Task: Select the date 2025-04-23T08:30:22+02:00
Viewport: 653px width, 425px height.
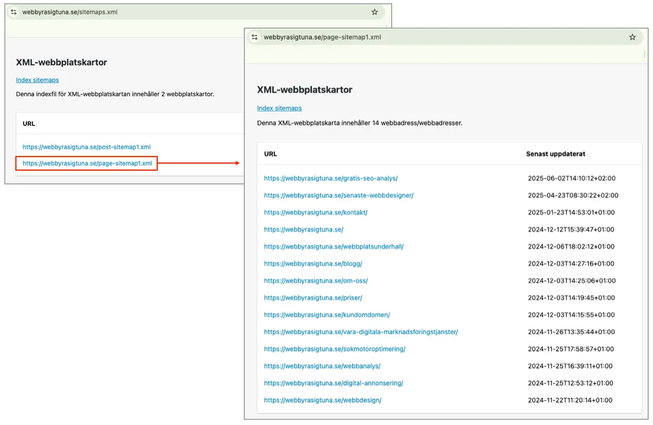Action: tap(573, 195)
